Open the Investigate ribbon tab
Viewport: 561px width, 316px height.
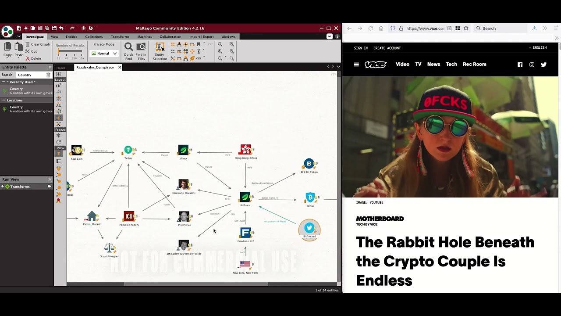coord(34,37)
